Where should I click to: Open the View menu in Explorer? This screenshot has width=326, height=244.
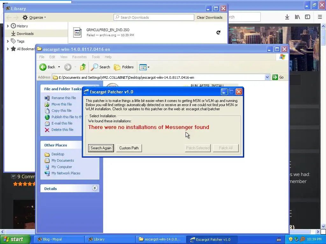point(64,57)
